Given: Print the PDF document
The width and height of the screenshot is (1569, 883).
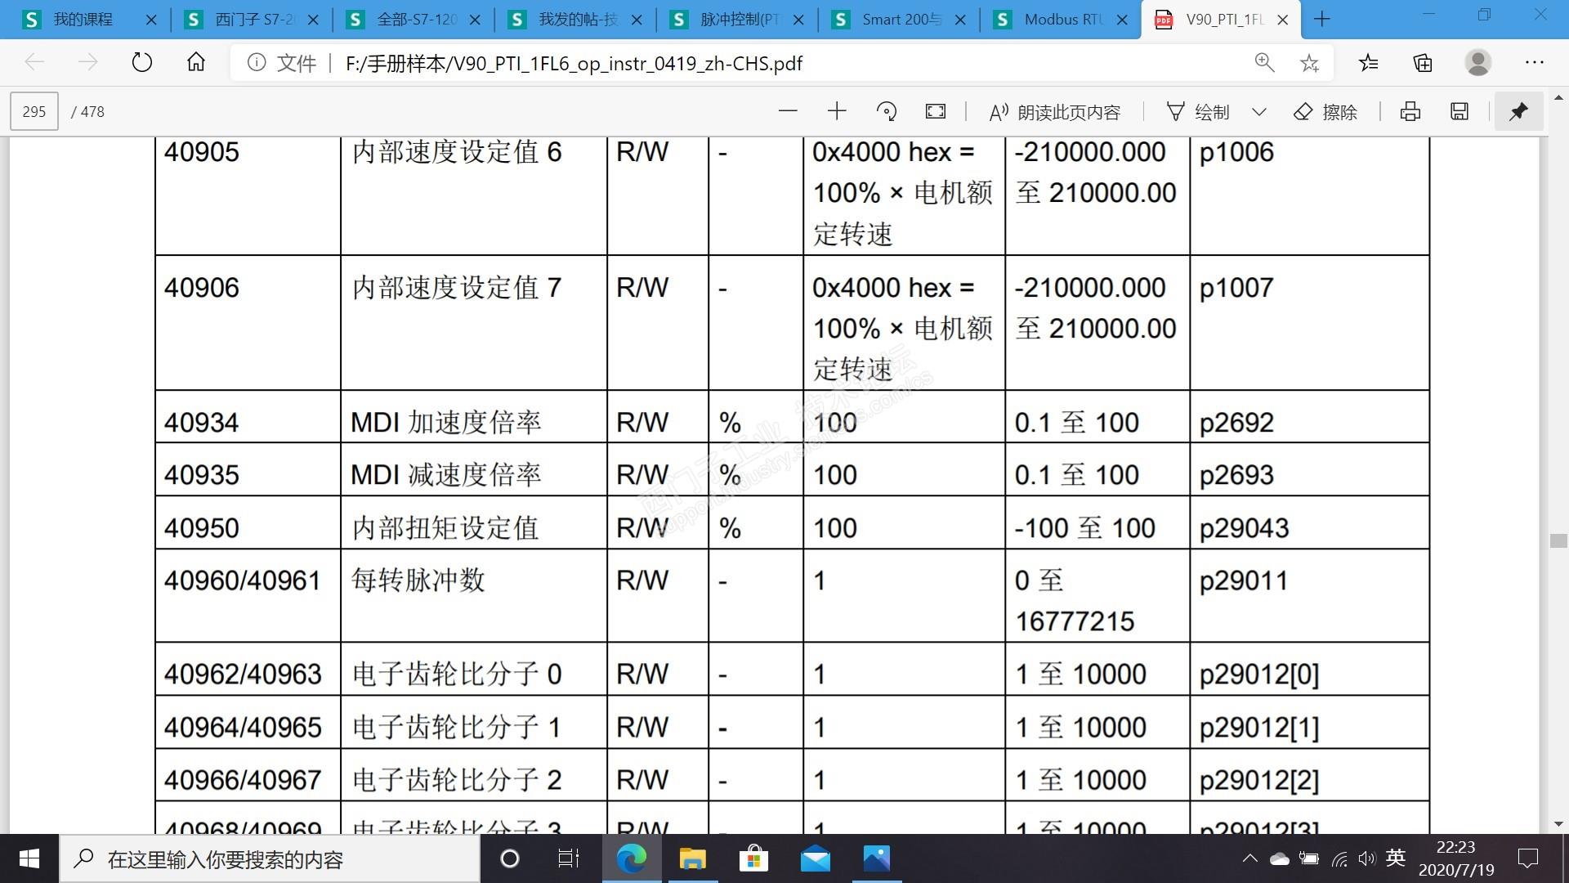Looking at the screenshot, I should [1410, 111].
